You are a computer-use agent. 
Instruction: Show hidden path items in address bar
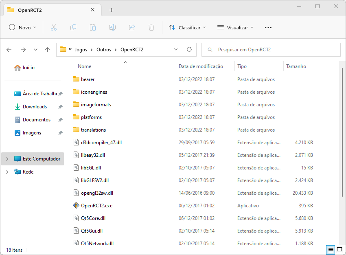pos(70,49)
